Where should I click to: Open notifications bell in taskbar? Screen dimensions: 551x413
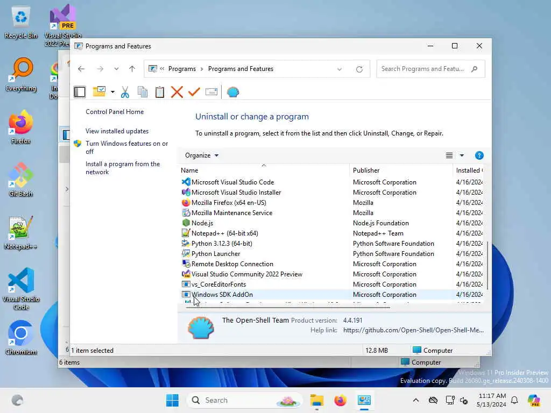coord(514,400)
